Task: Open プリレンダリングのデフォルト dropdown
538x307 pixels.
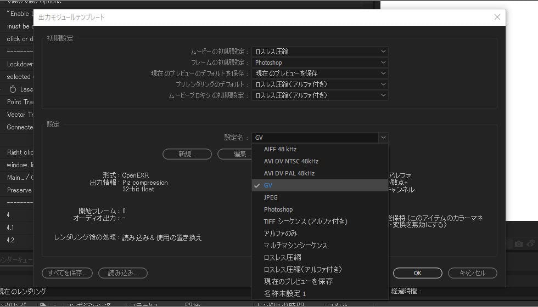Action: pyautogui.click(x=320, y=84)
